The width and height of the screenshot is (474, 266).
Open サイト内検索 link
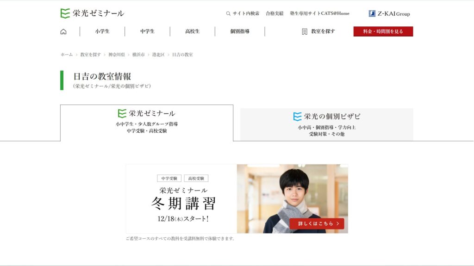246,13
